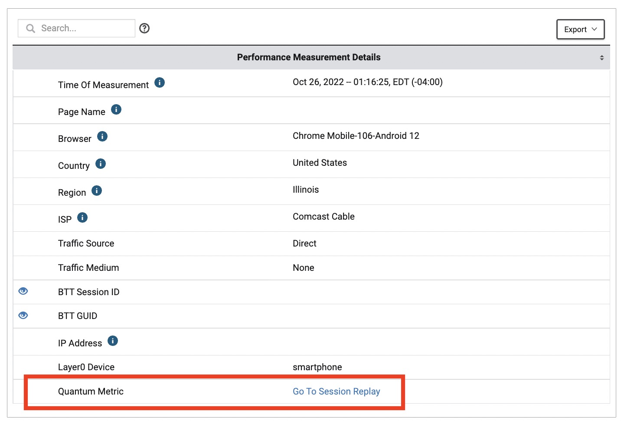Click the BTT GUID label

click(x=78, y=316)
